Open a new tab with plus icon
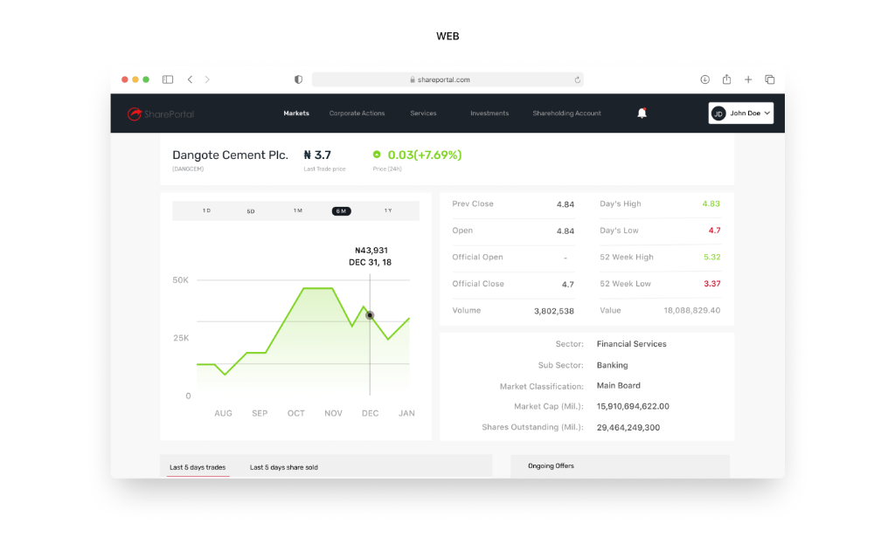This screenshot has width=895, height=544. (x=748, y=79)
